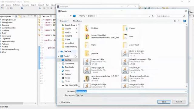Open the view options dropdown arrow
This screenshot has height=109, width=194.
178,21
